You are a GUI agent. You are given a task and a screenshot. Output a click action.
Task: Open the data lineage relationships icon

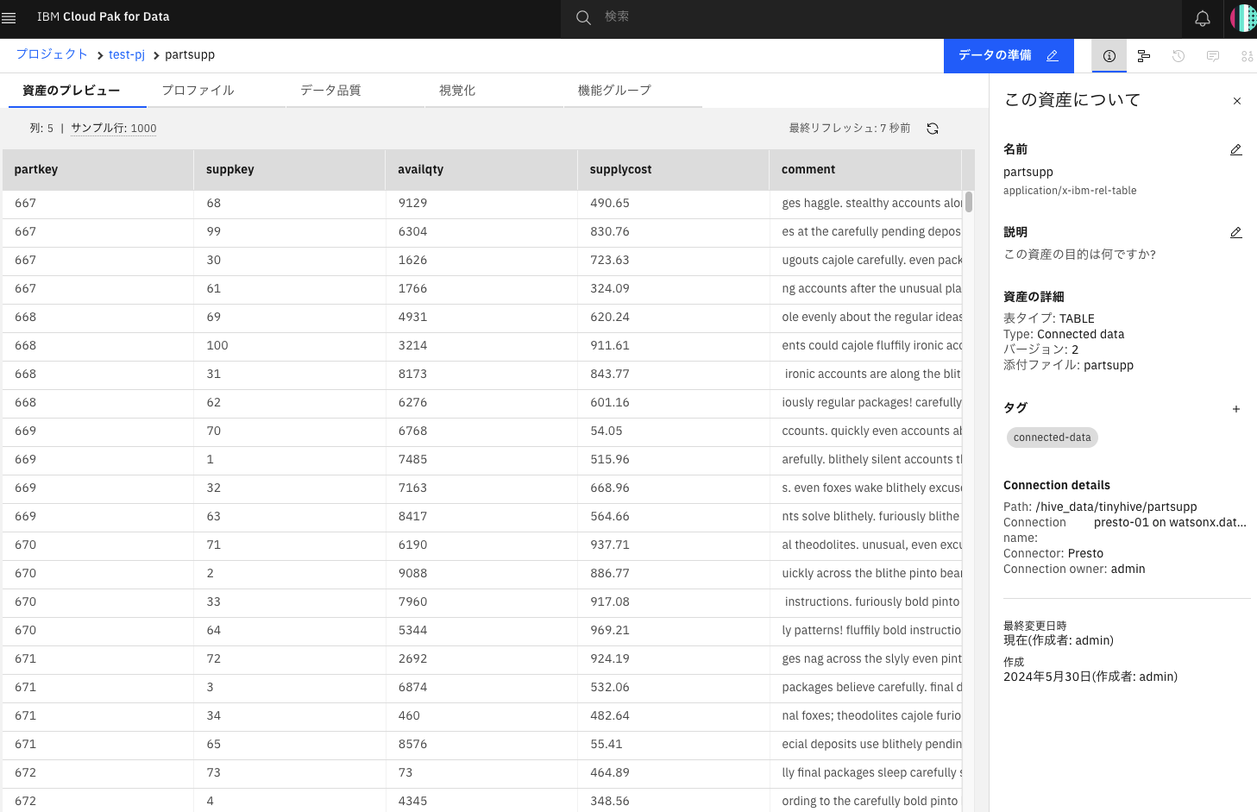click(1144, 56)
